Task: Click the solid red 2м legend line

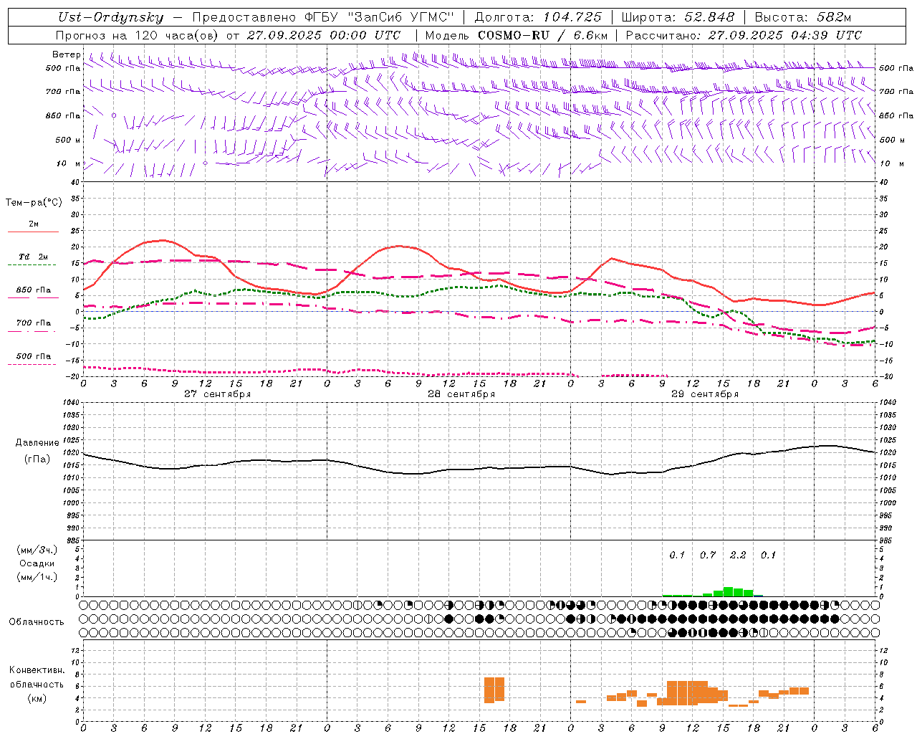Action: 33,232
